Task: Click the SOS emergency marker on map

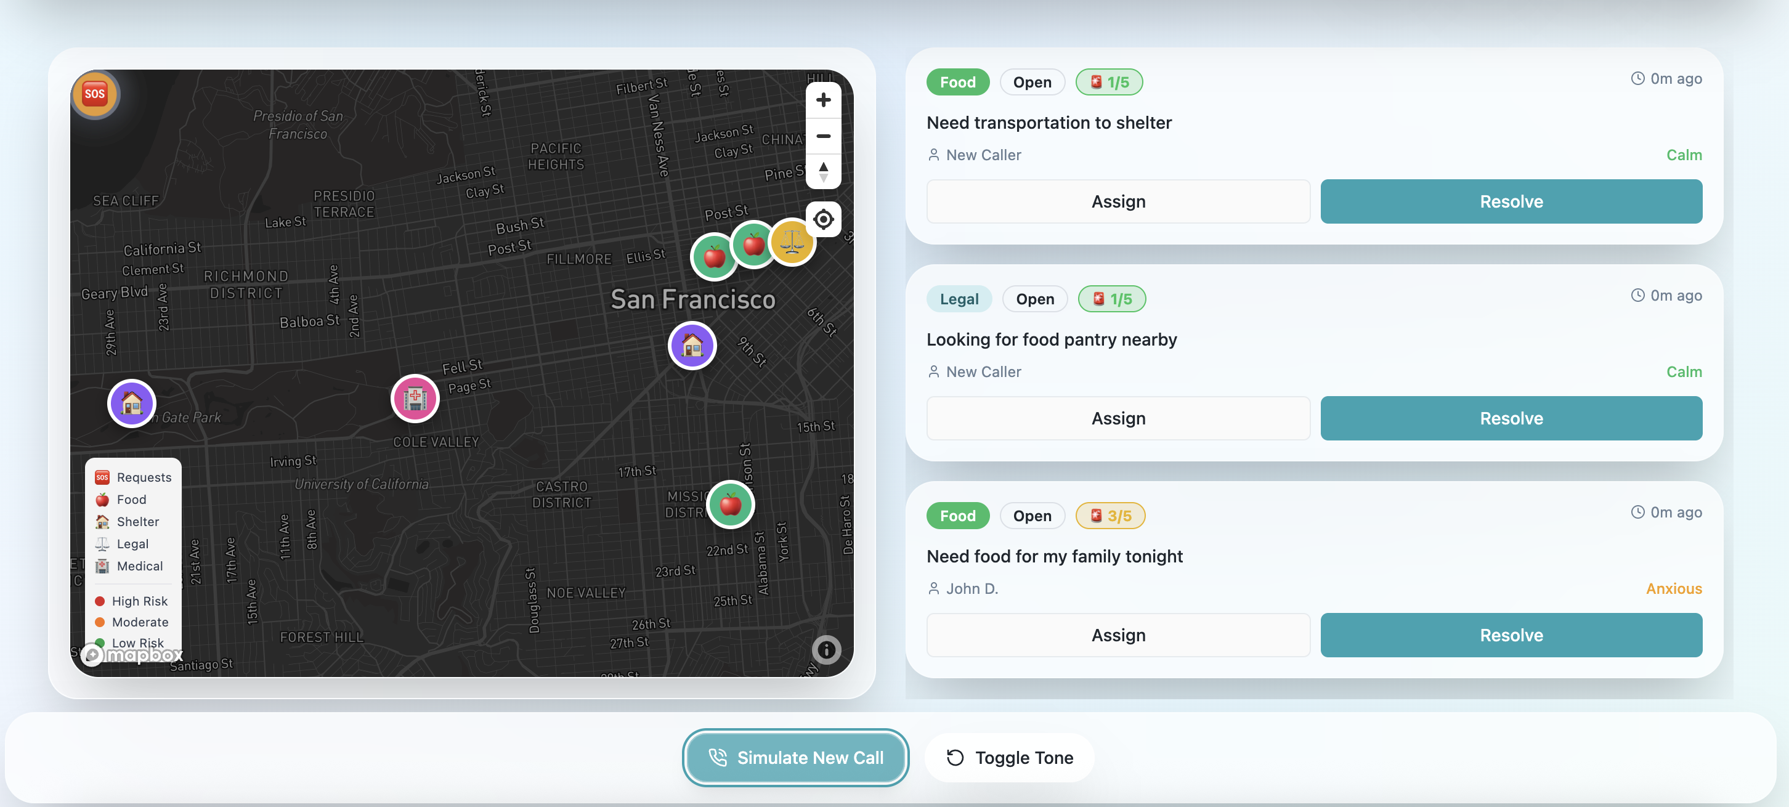Action: (95, 94)
